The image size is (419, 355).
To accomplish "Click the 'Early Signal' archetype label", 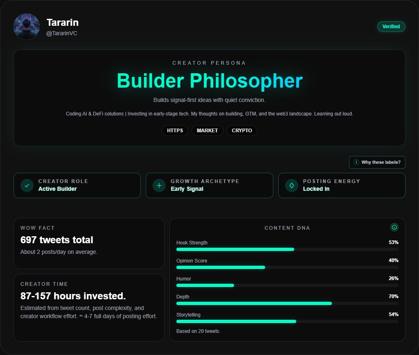I will click(187, 189).
